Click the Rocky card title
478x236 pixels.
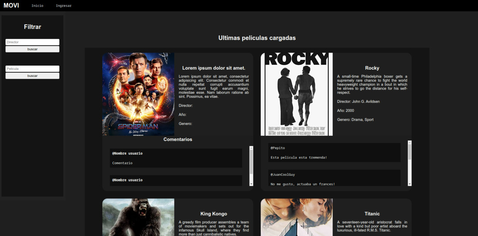pos(372,68)
